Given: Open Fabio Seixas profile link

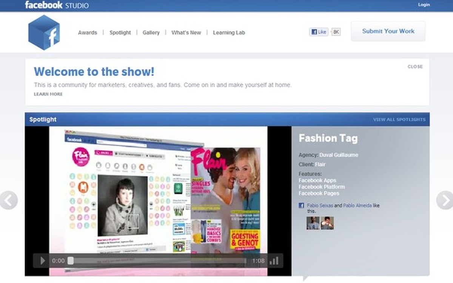Looking at the screenshot, I should [320, 206].
